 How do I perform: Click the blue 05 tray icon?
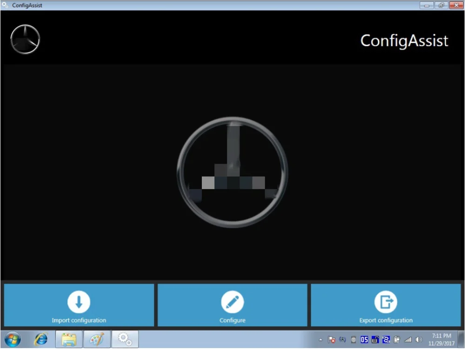tap(364, 340)
